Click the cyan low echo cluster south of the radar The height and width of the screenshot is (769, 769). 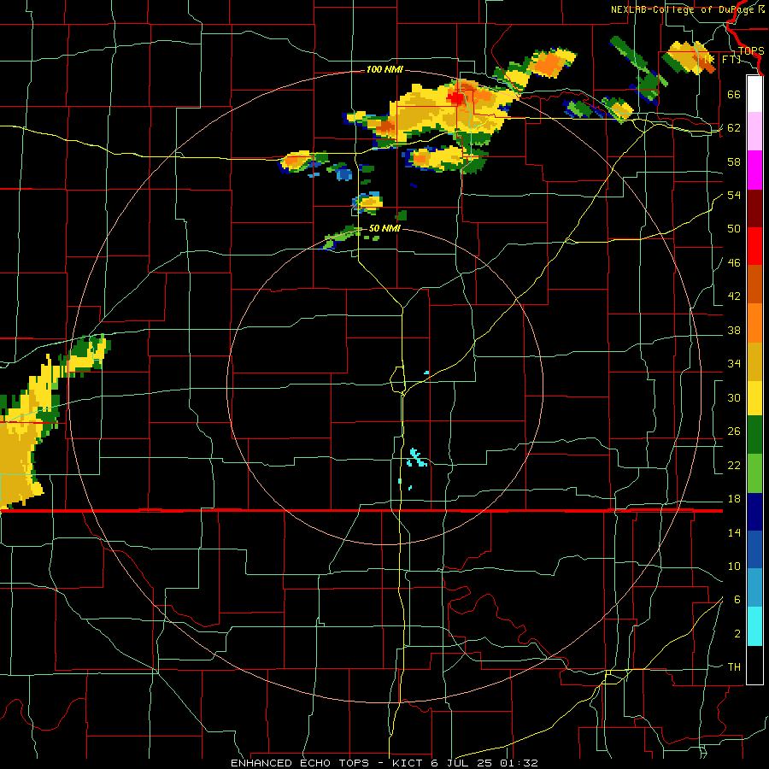point(416,458)
